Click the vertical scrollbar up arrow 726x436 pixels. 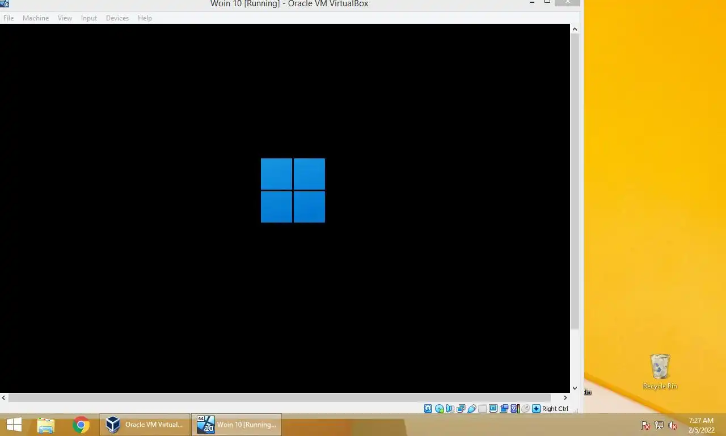pyautogui.click(x=575, y=29)
